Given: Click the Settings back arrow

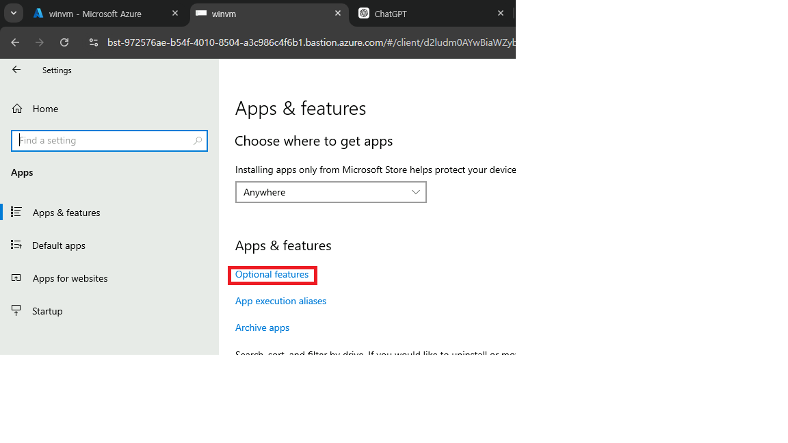Looking at the screenshot, I should point(16,70).
